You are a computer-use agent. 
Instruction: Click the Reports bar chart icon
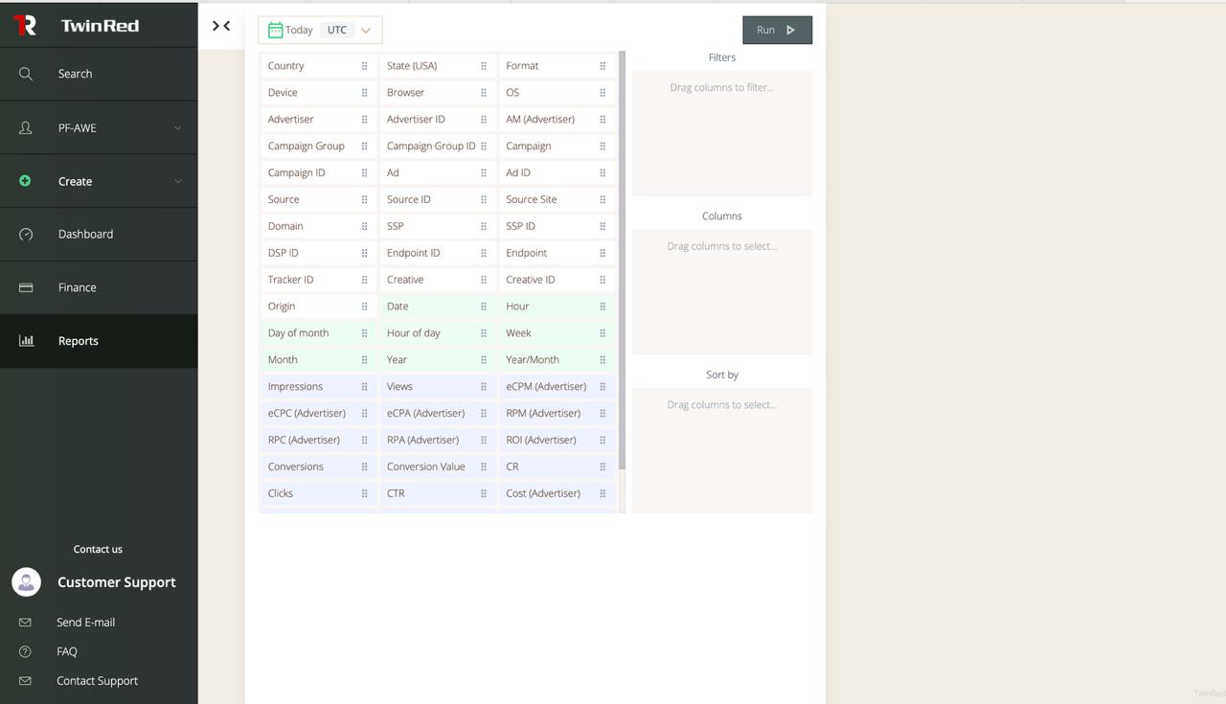point(26,341)
